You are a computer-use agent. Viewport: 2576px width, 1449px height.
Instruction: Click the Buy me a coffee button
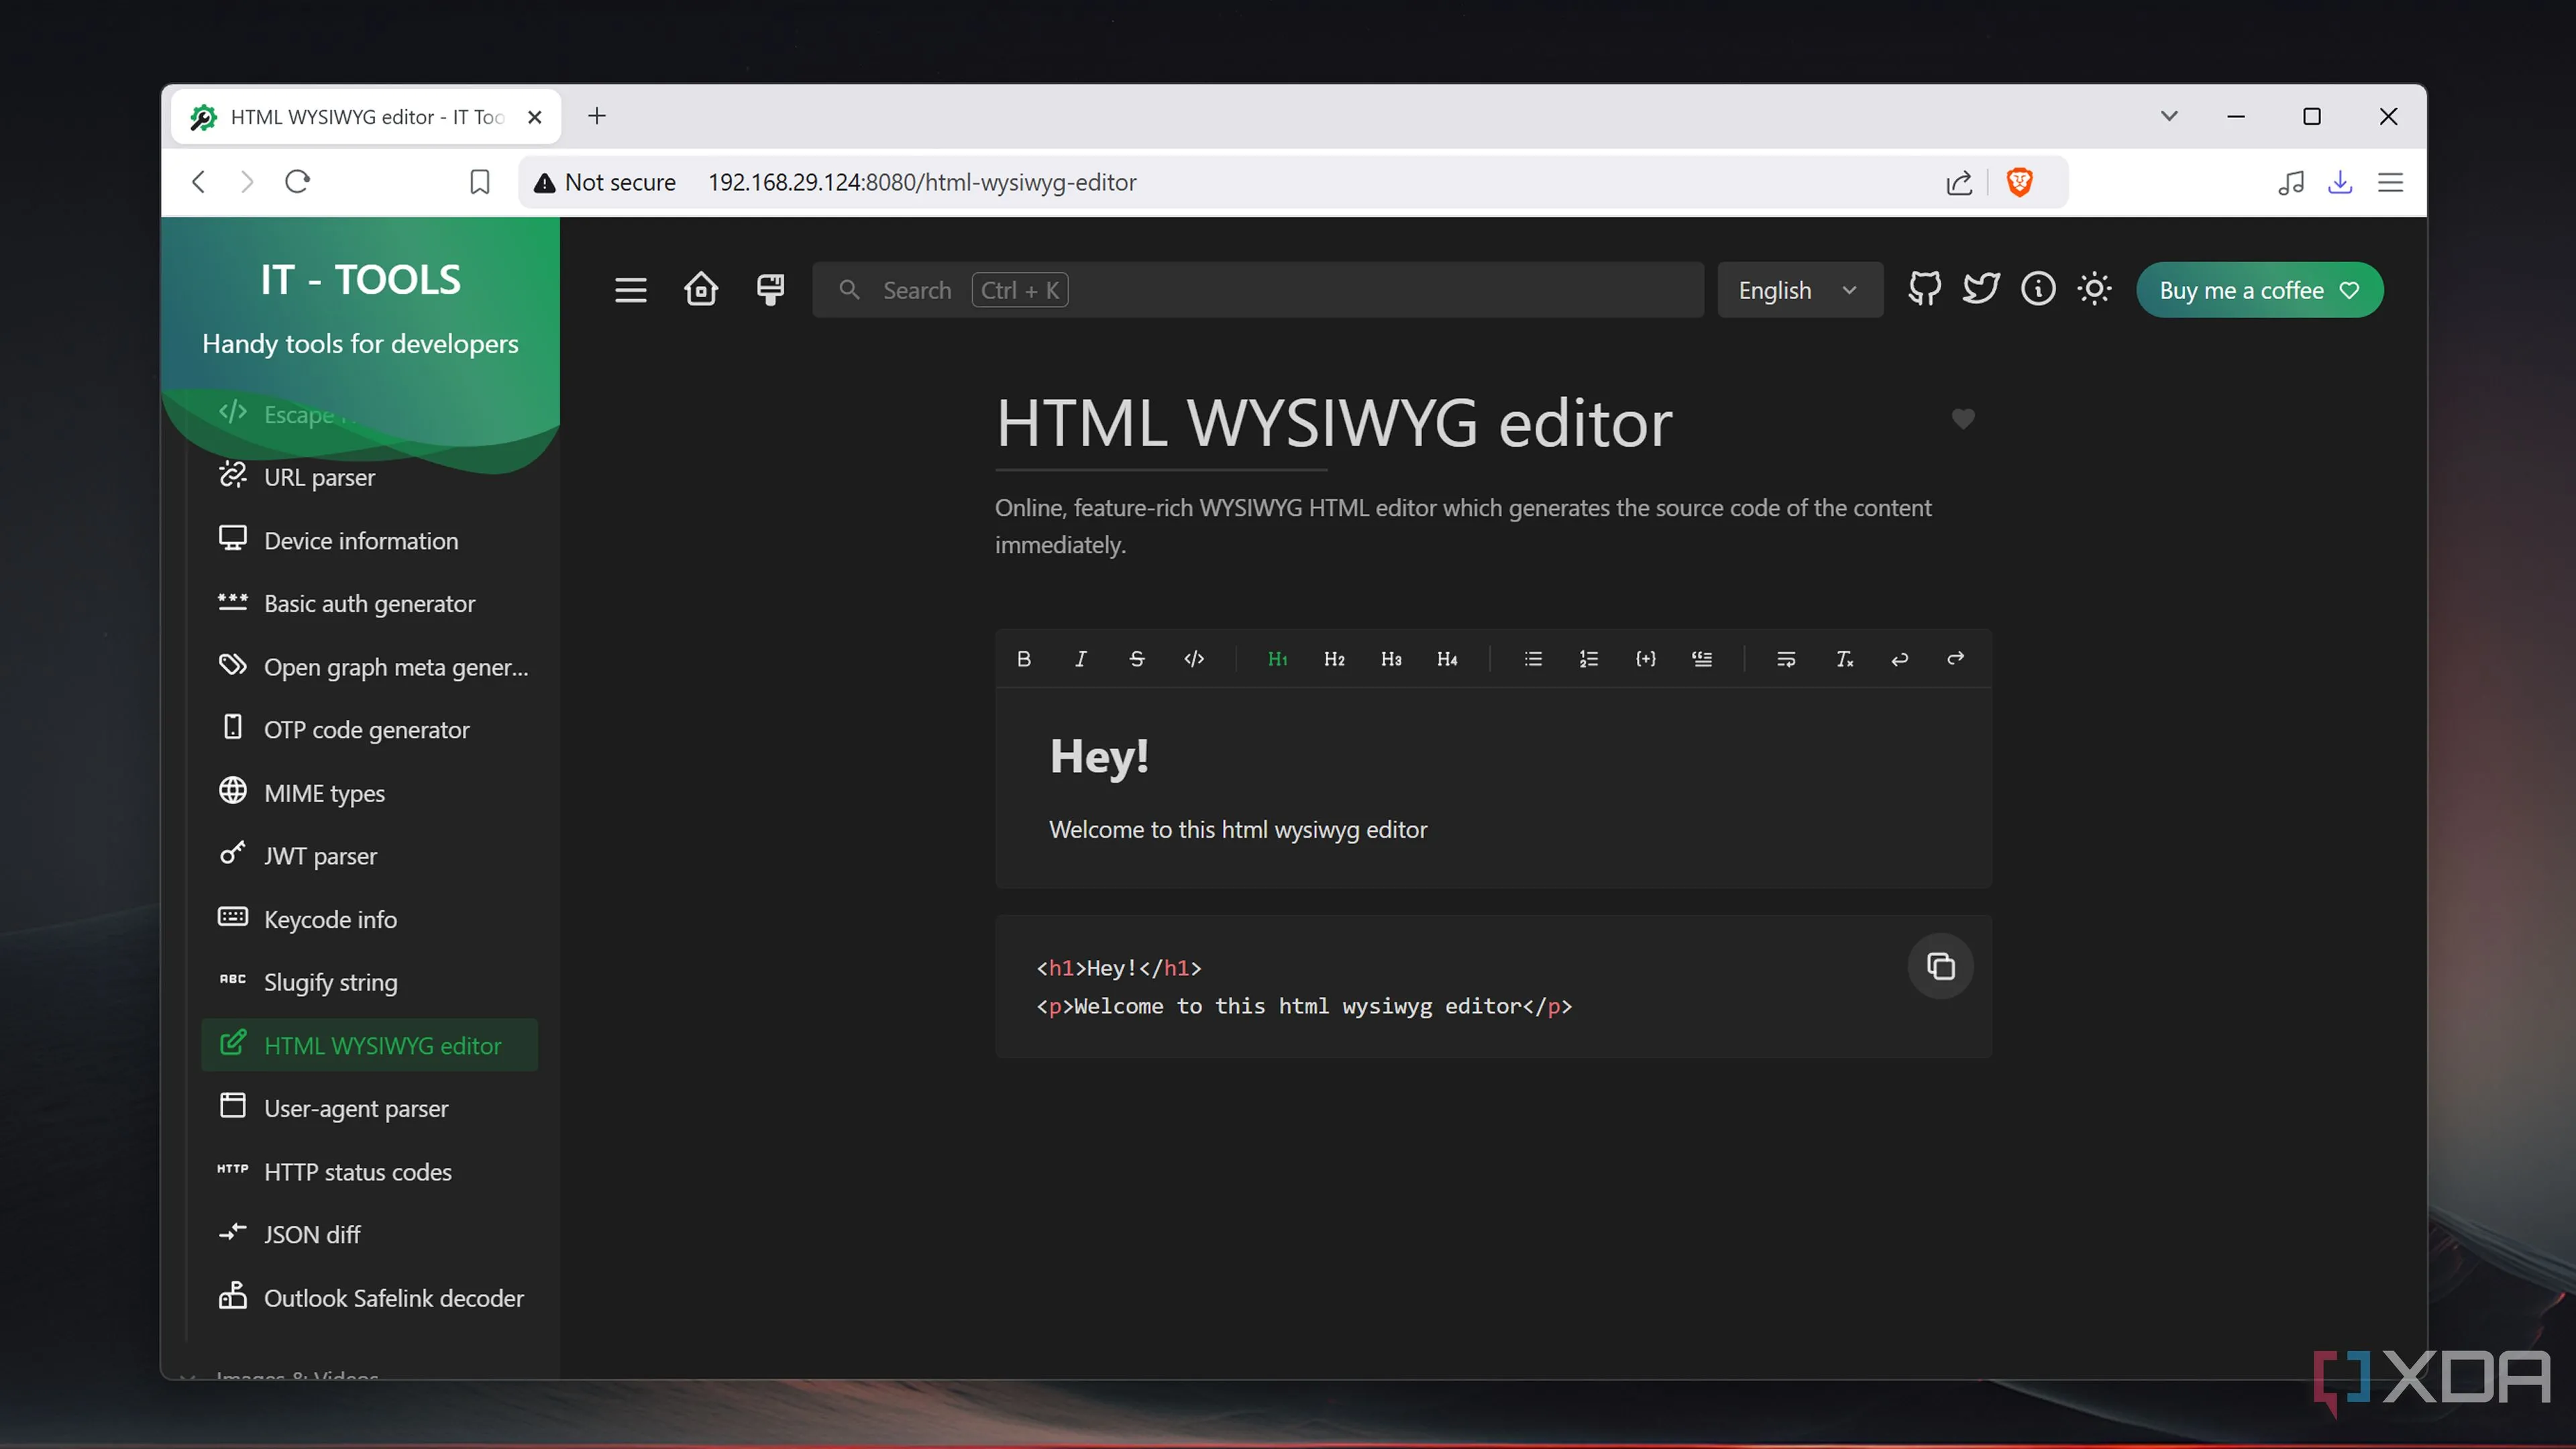[2259, 290]
